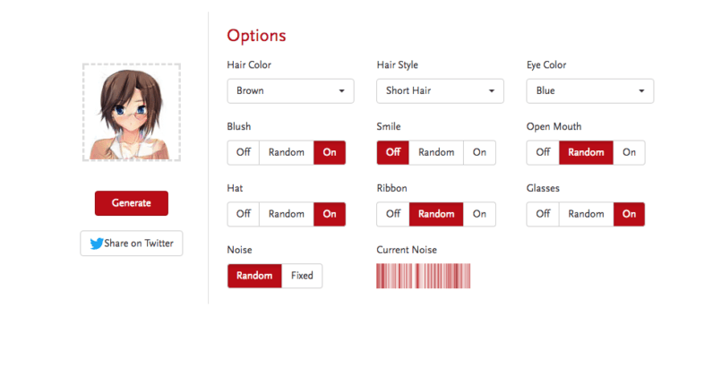Image resolution: width=713 pixels, height=367 pixels.
Task: Set Smile to Random
Action: click(436, 152)
